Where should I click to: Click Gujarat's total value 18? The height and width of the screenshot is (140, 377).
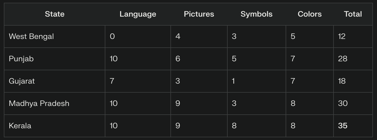(x=342, y=81)
